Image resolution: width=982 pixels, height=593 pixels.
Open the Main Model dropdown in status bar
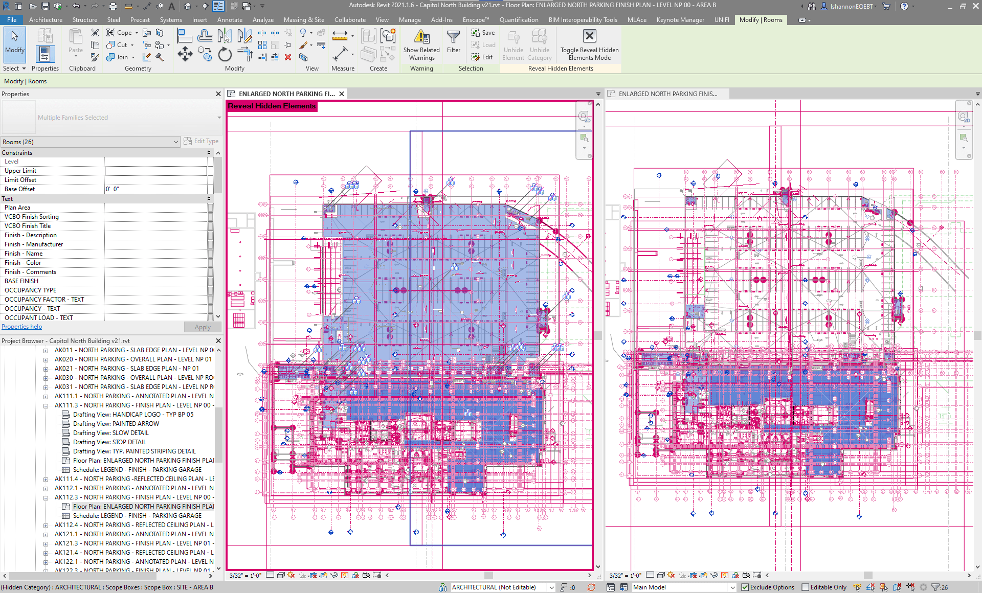coord(732,587)
